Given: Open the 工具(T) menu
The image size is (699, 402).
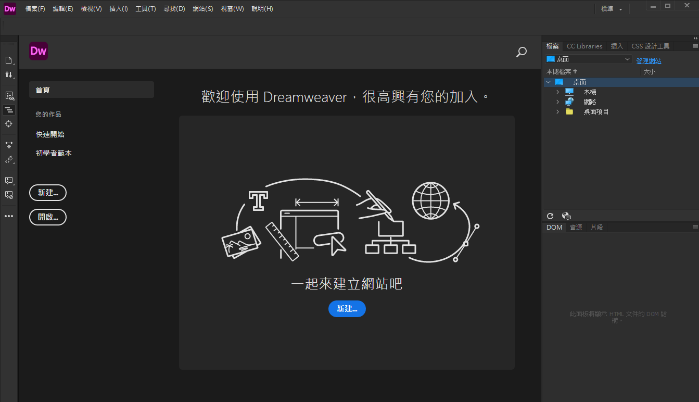Looking at the screenshot, I should click(146, 9).
